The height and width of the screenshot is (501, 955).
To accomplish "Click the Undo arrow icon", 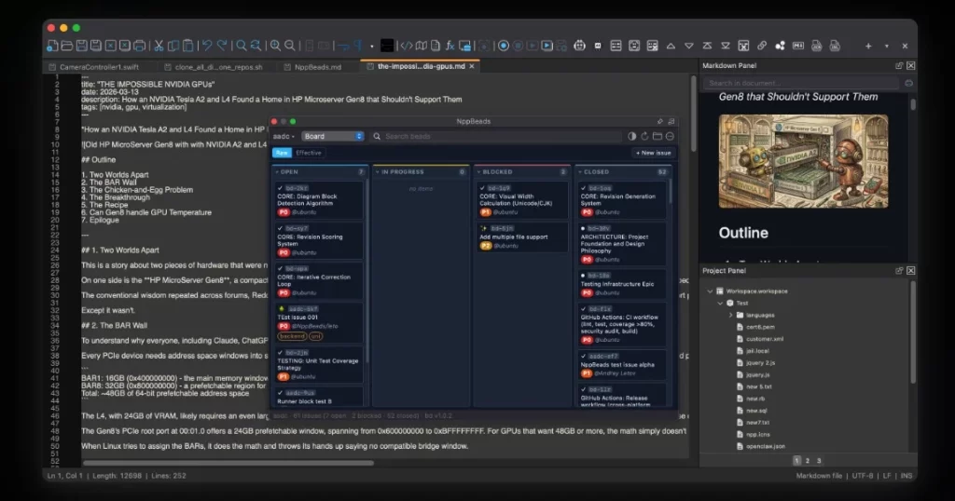I will click(207, 46).
